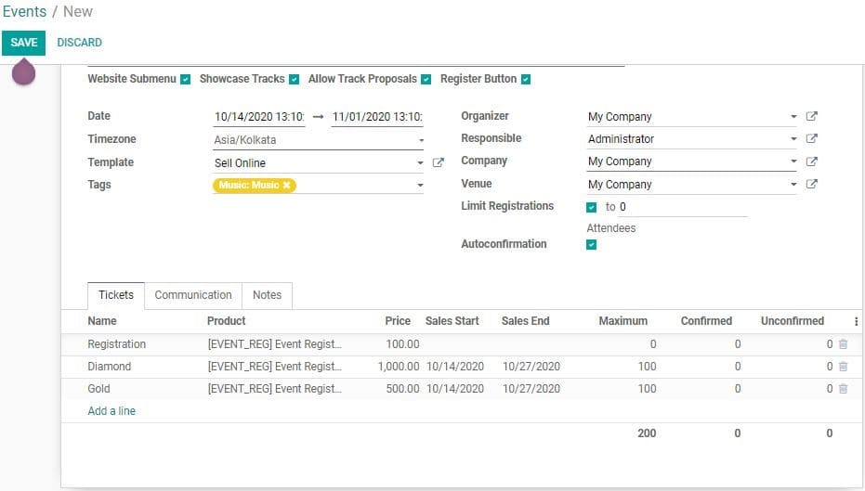Open the Notes tab
865x491 pixels.
[267, 295]
